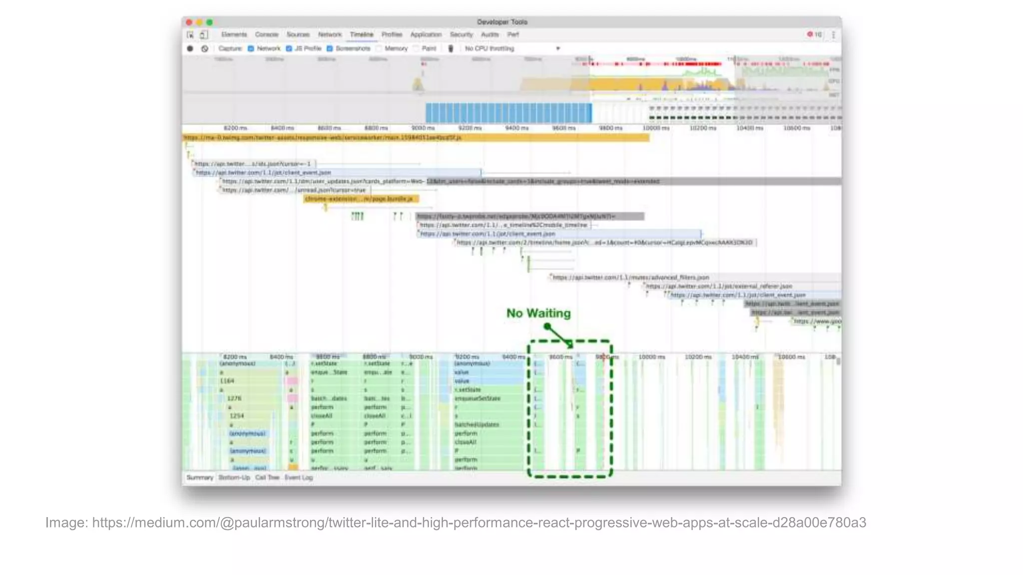1023x575 pixels.
Task: Click the inspect element picker icon
Action: tap(190, 35)
